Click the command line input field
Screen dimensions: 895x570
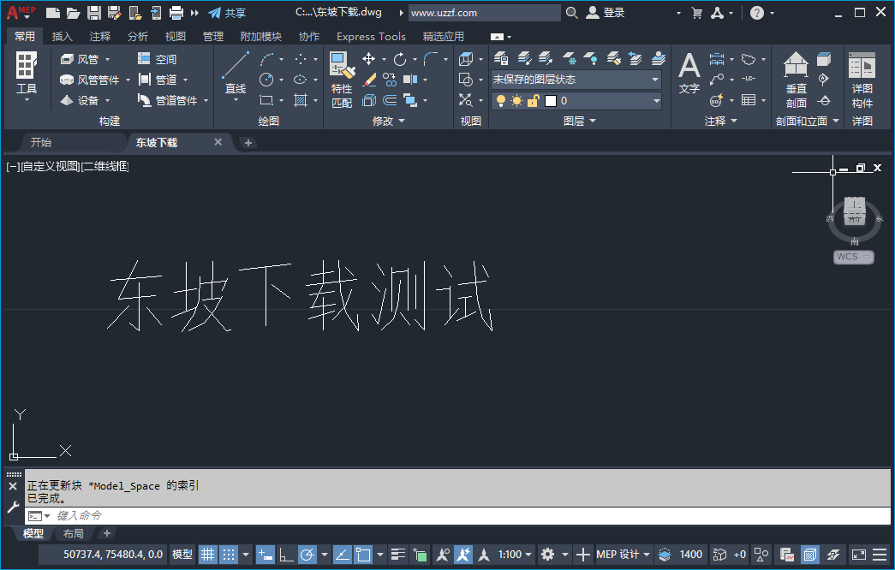[x=128, y=515]
